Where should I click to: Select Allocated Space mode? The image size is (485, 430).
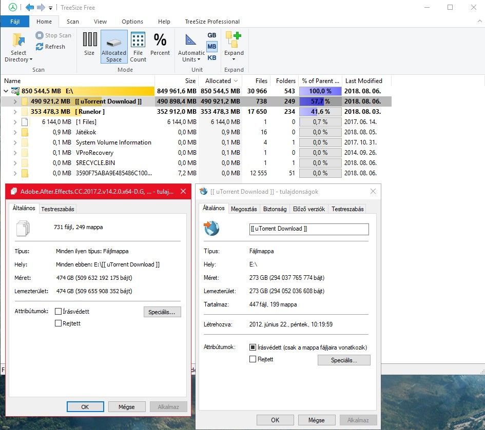(x=114, y=47)
